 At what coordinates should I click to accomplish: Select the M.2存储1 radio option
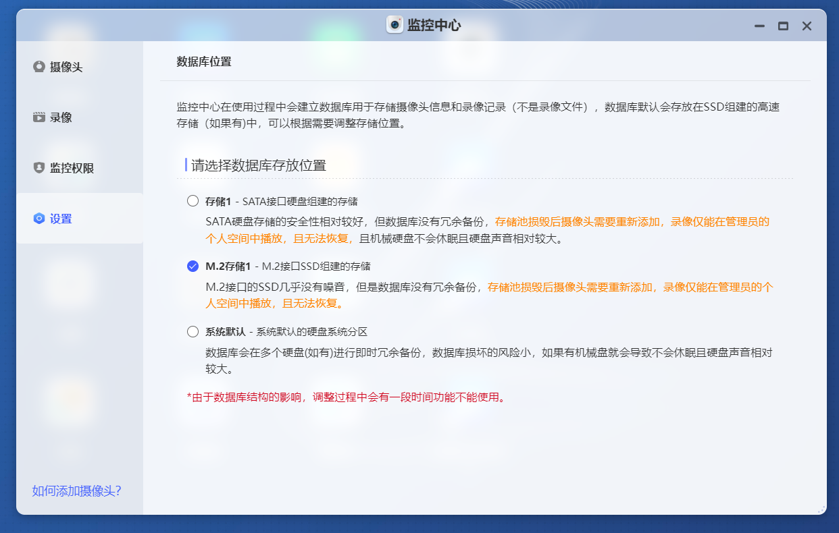[193, 266]
